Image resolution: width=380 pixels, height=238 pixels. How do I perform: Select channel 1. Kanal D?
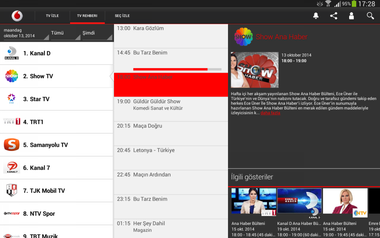point(57,53)
